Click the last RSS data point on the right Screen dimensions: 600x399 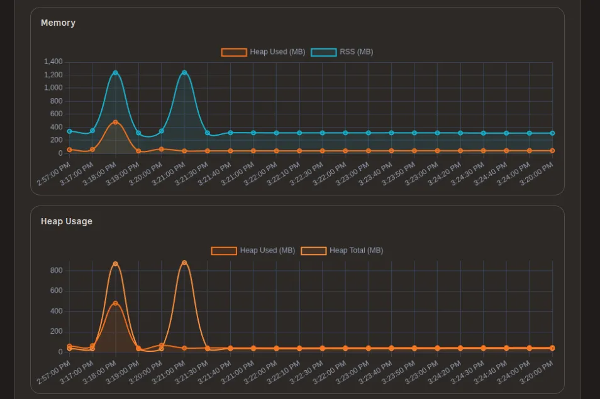click(x=552, y=133)
